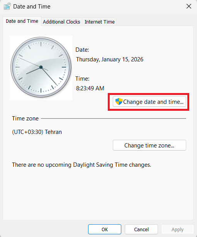Click the grayed Apply button
This screenshot has height=237, width=197.
tap(177, 229)
